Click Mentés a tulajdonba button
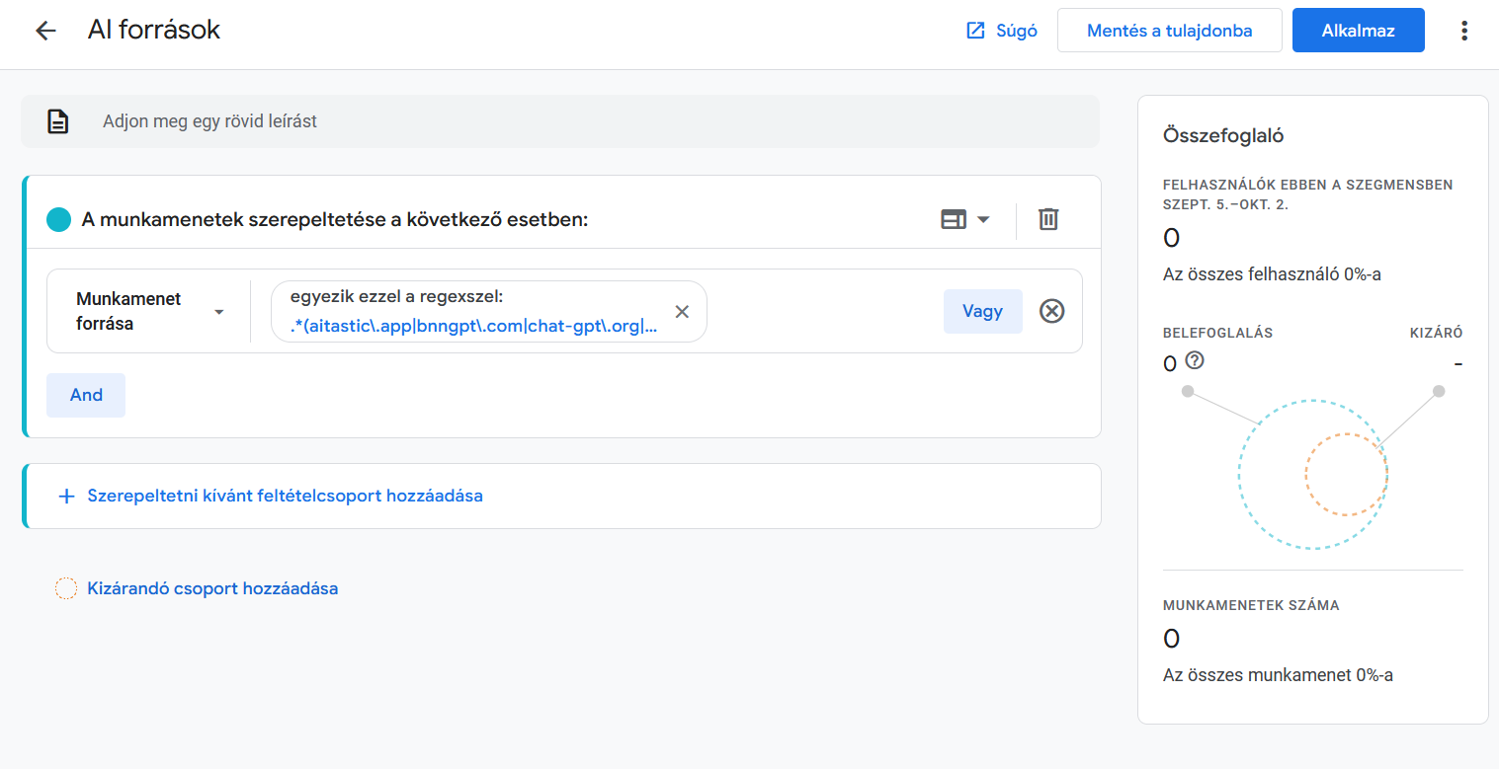The image size is (1499, 769). 1169,31
